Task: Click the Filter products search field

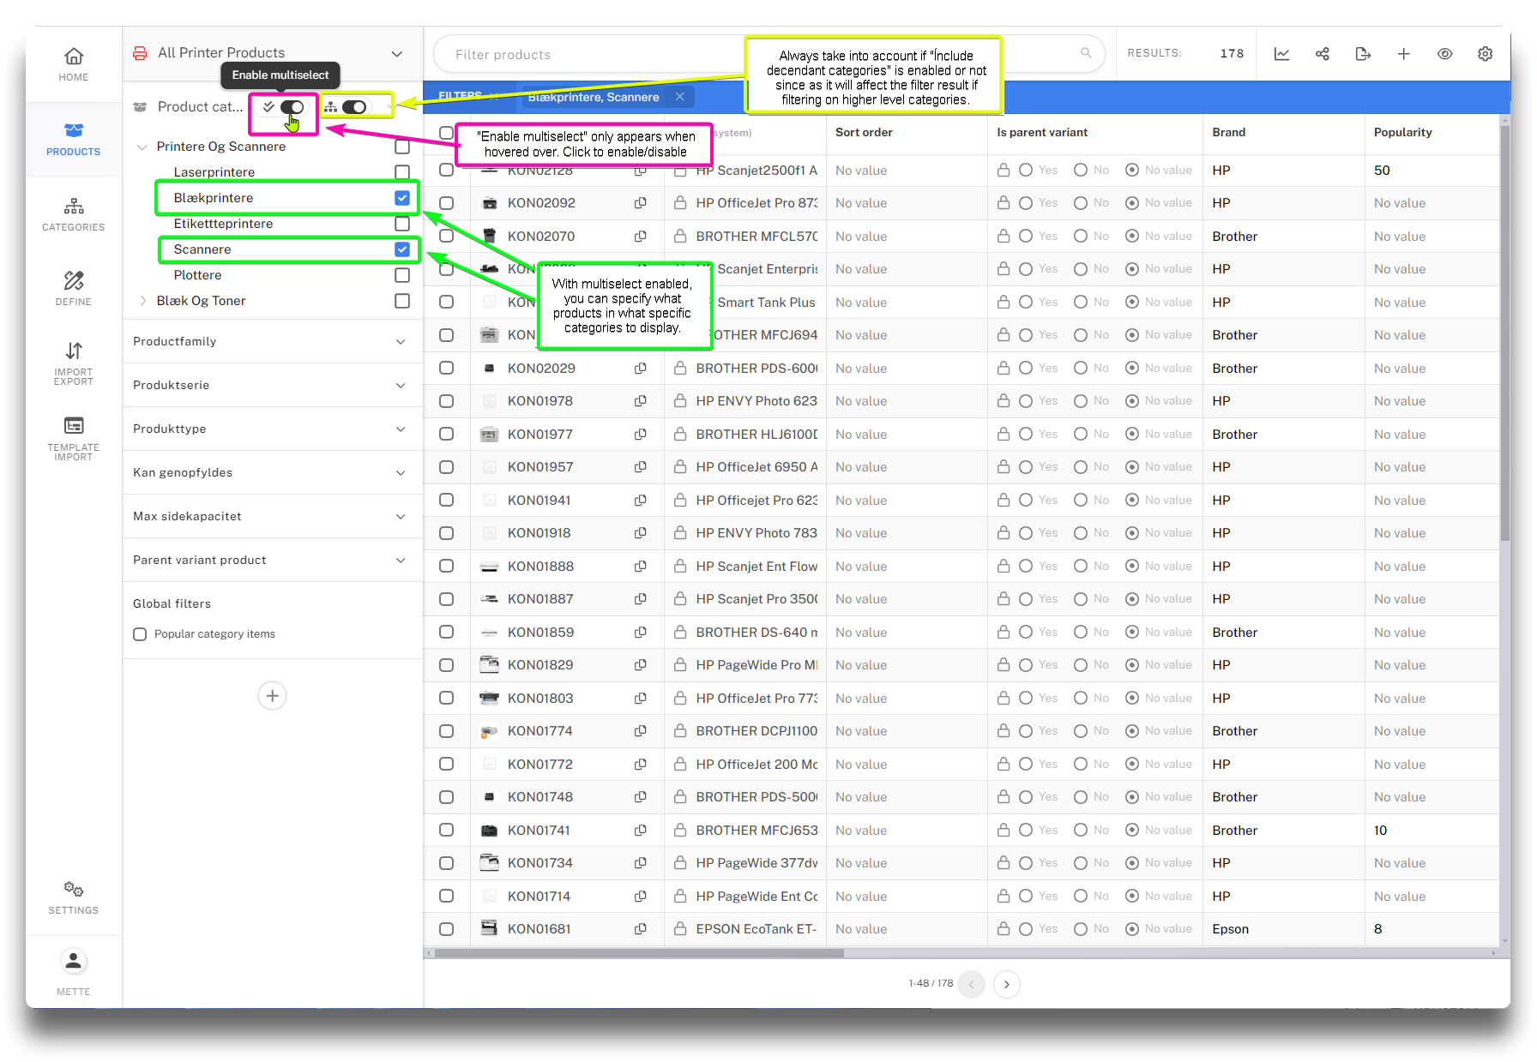Action: pos(592,55)
